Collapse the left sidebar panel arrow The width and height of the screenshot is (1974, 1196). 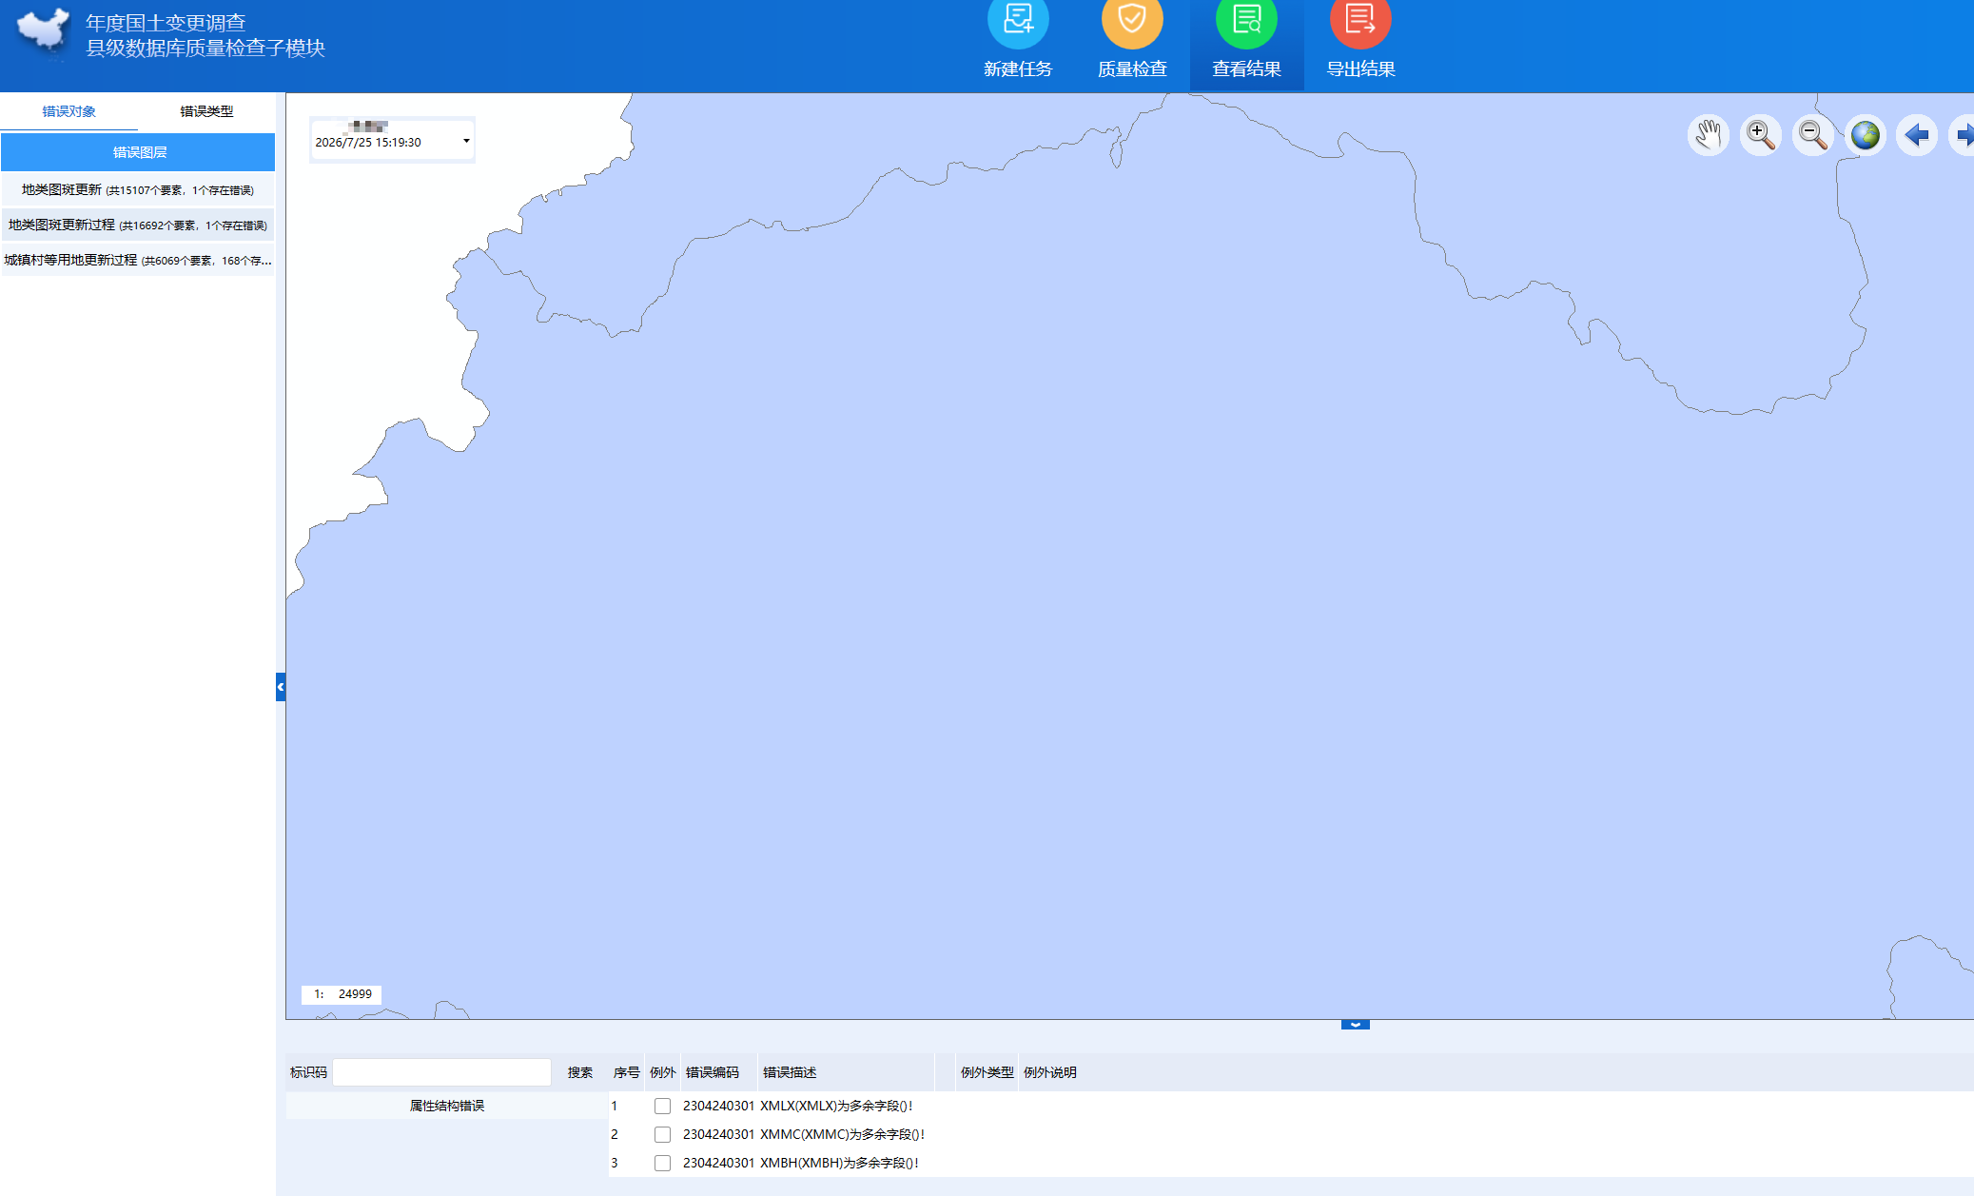click(281, 687)
